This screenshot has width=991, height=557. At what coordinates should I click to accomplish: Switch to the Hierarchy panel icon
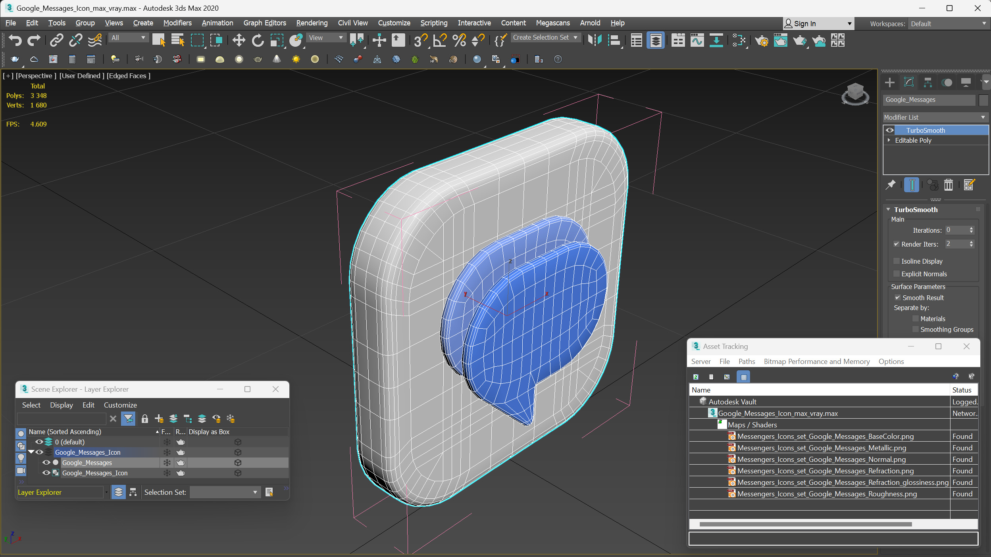[x=928, y=82]
